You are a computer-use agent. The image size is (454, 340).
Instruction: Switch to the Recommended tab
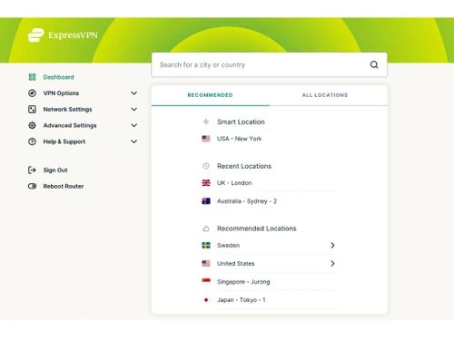click(x=211, y=95)
